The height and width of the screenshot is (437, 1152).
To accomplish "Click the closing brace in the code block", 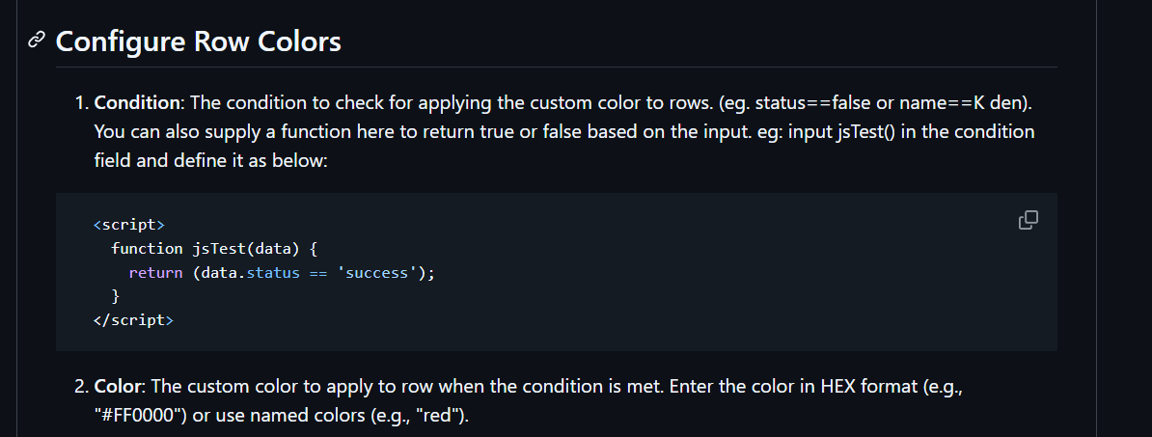I will (116, 296).
